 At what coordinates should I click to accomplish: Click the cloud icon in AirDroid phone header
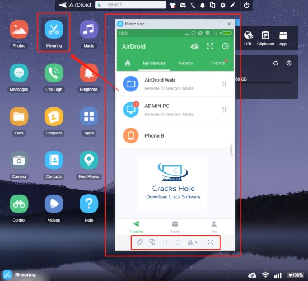[194, 46]
